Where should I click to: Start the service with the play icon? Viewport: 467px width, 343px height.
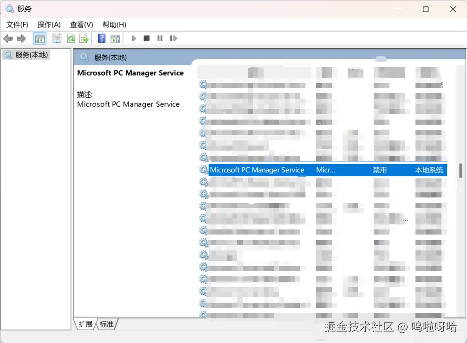134,38
